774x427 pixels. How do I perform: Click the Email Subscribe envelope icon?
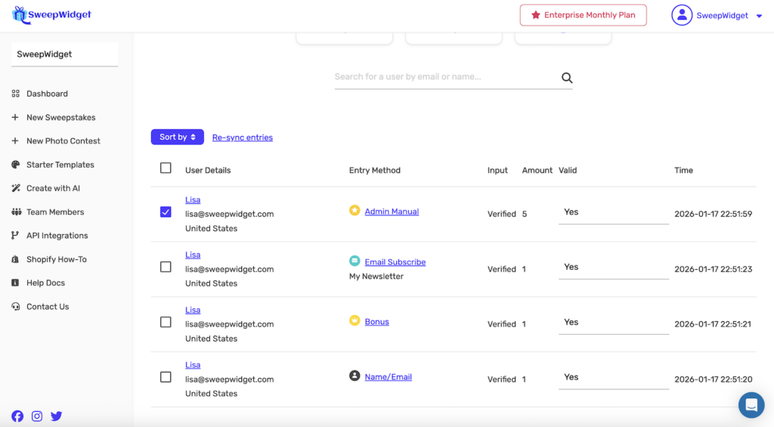click(x=354, y=261)
